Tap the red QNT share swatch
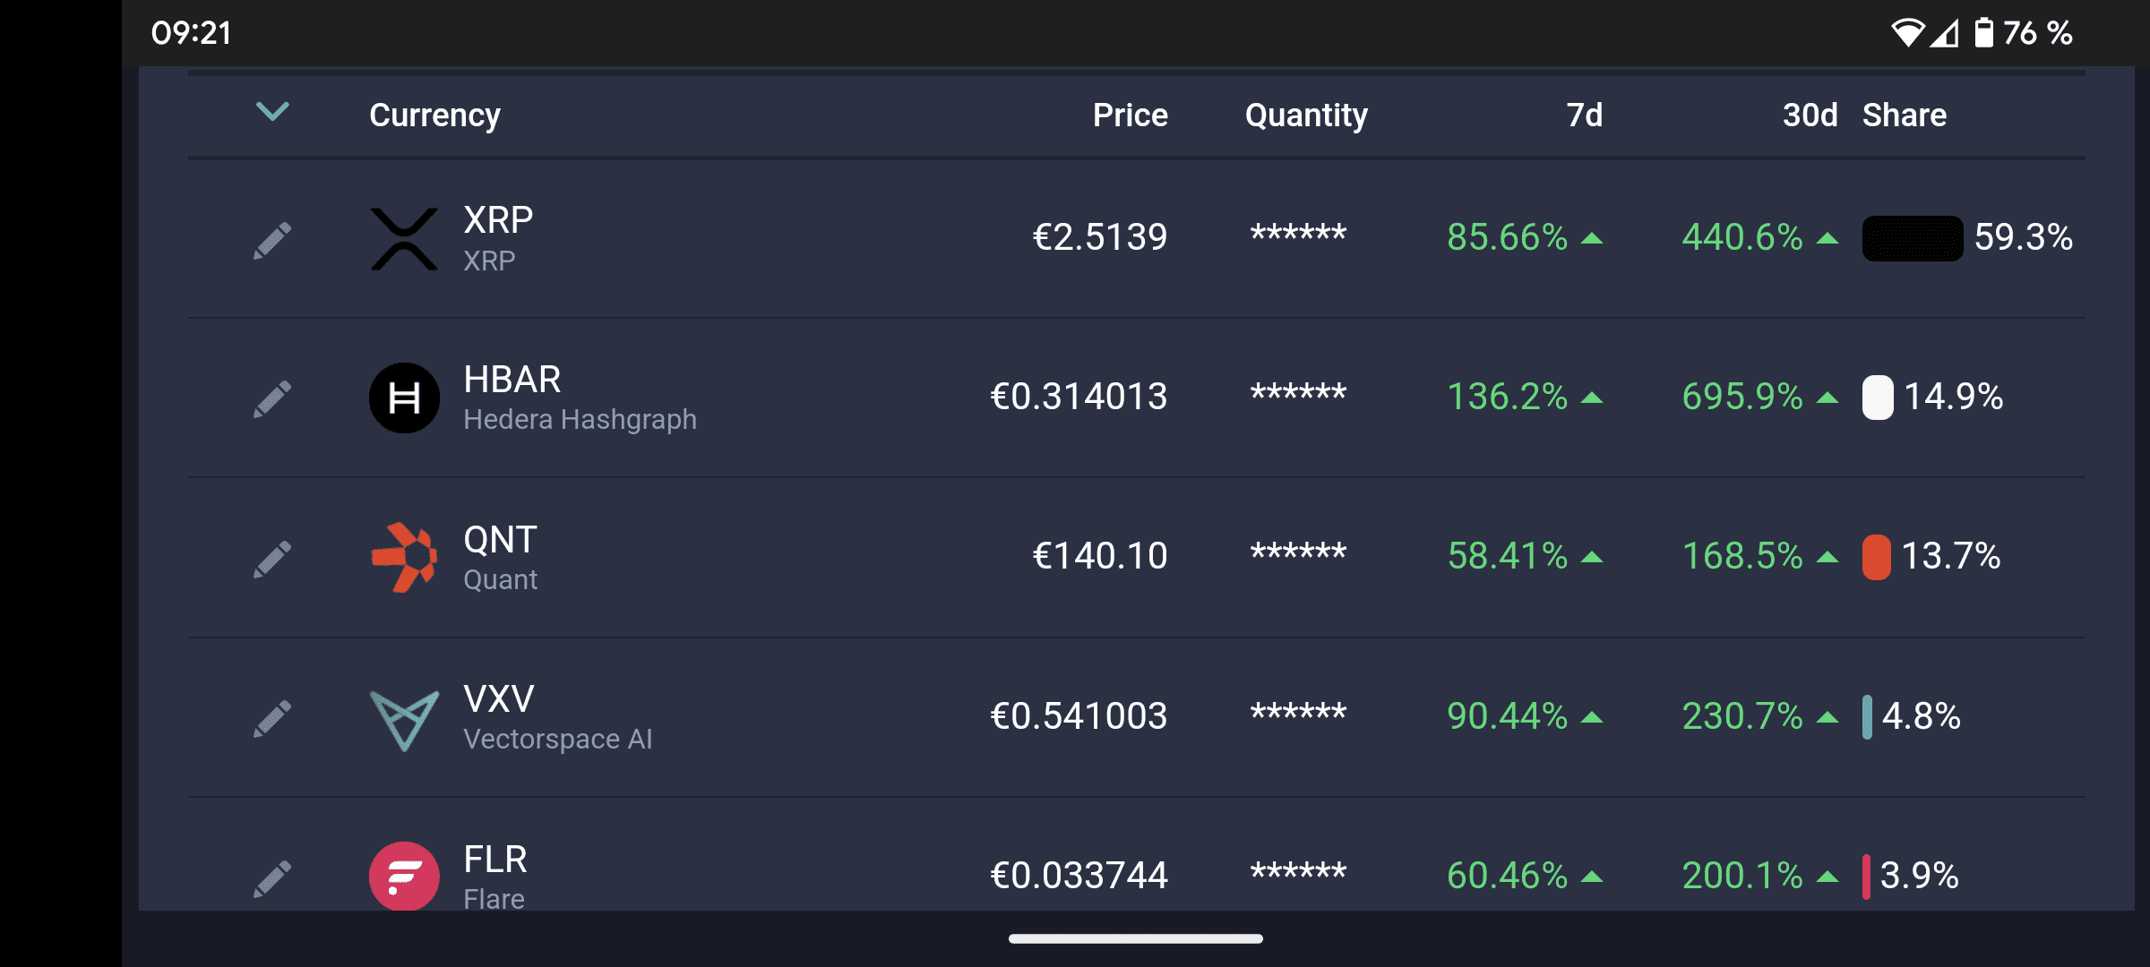 pyautogui.click(x=1876, y=557)
